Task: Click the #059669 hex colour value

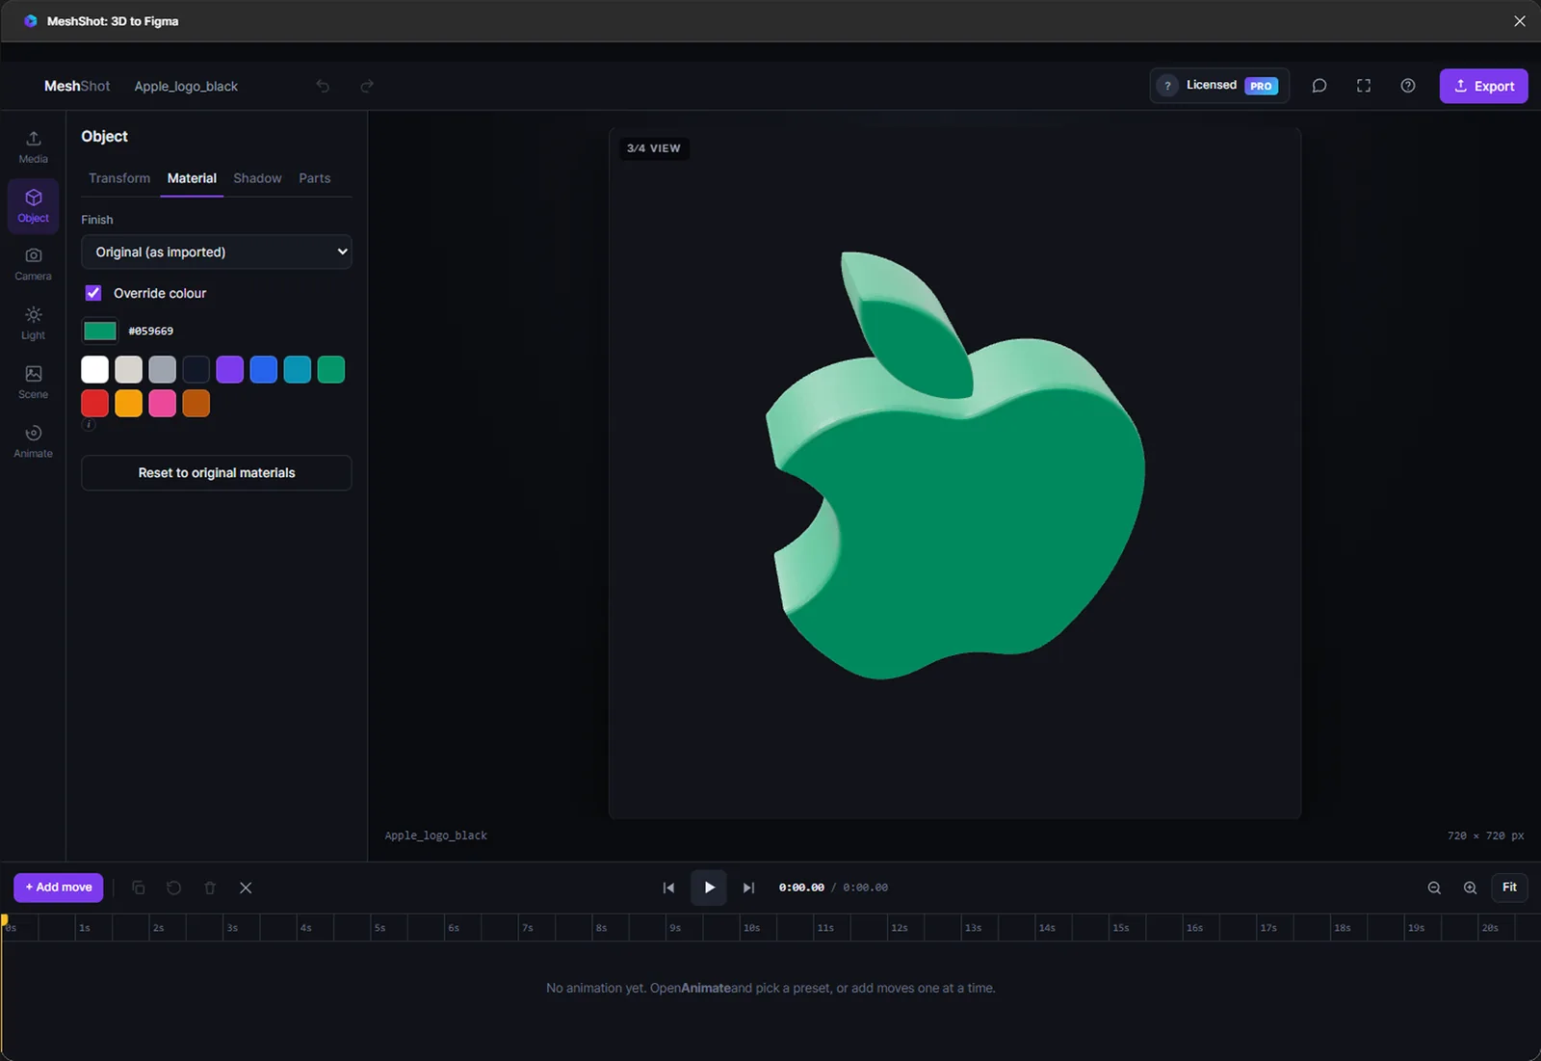Action: click(x=151, y=332)
